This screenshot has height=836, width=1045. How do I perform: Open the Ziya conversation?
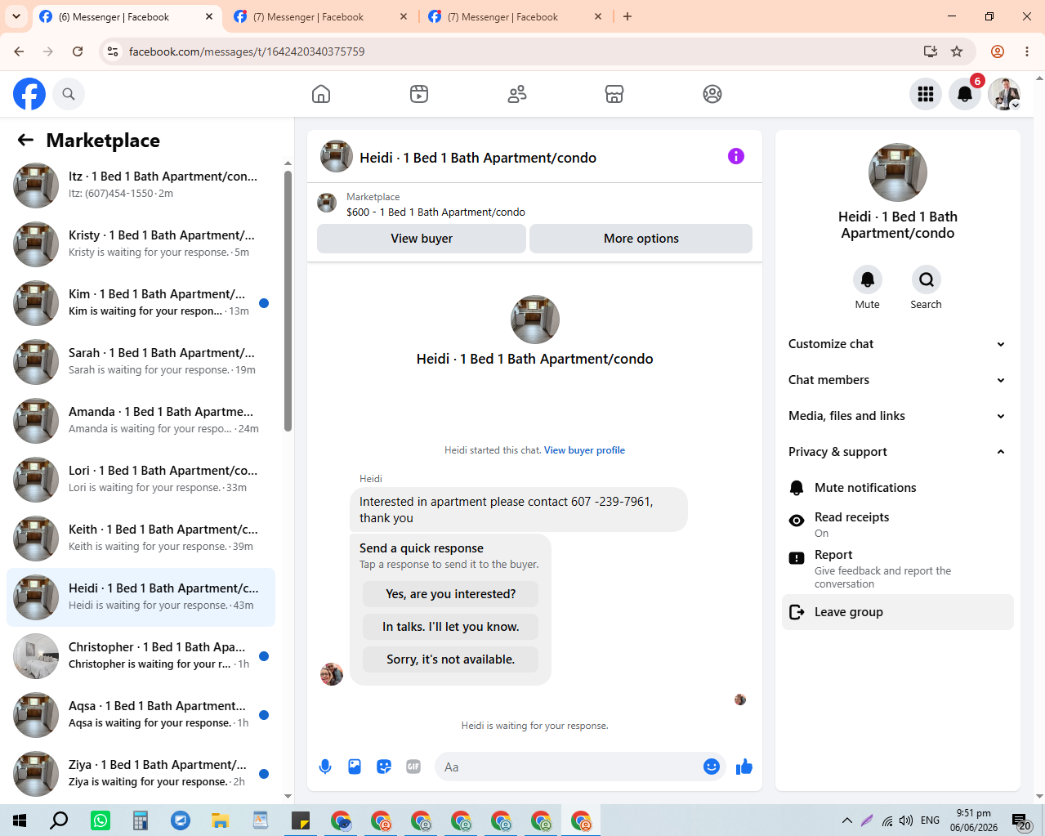tap(141, 774)
